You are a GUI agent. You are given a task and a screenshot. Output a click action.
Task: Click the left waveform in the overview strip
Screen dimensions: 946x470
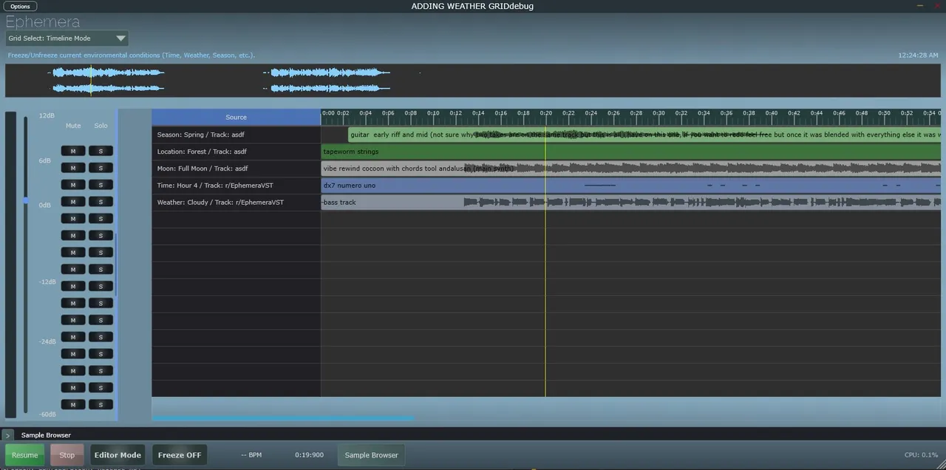click(108, 80)
